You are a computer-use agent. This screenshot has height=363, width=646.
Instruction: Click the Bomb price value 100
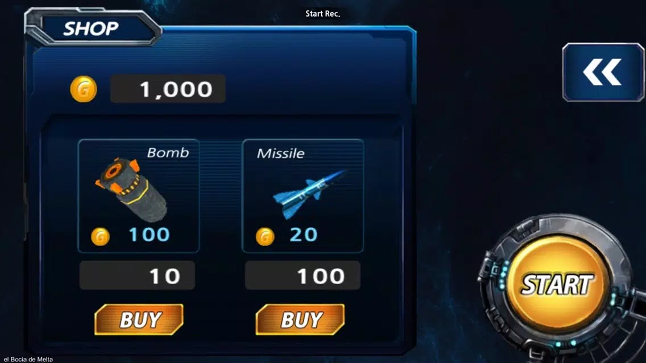(149, 235)
